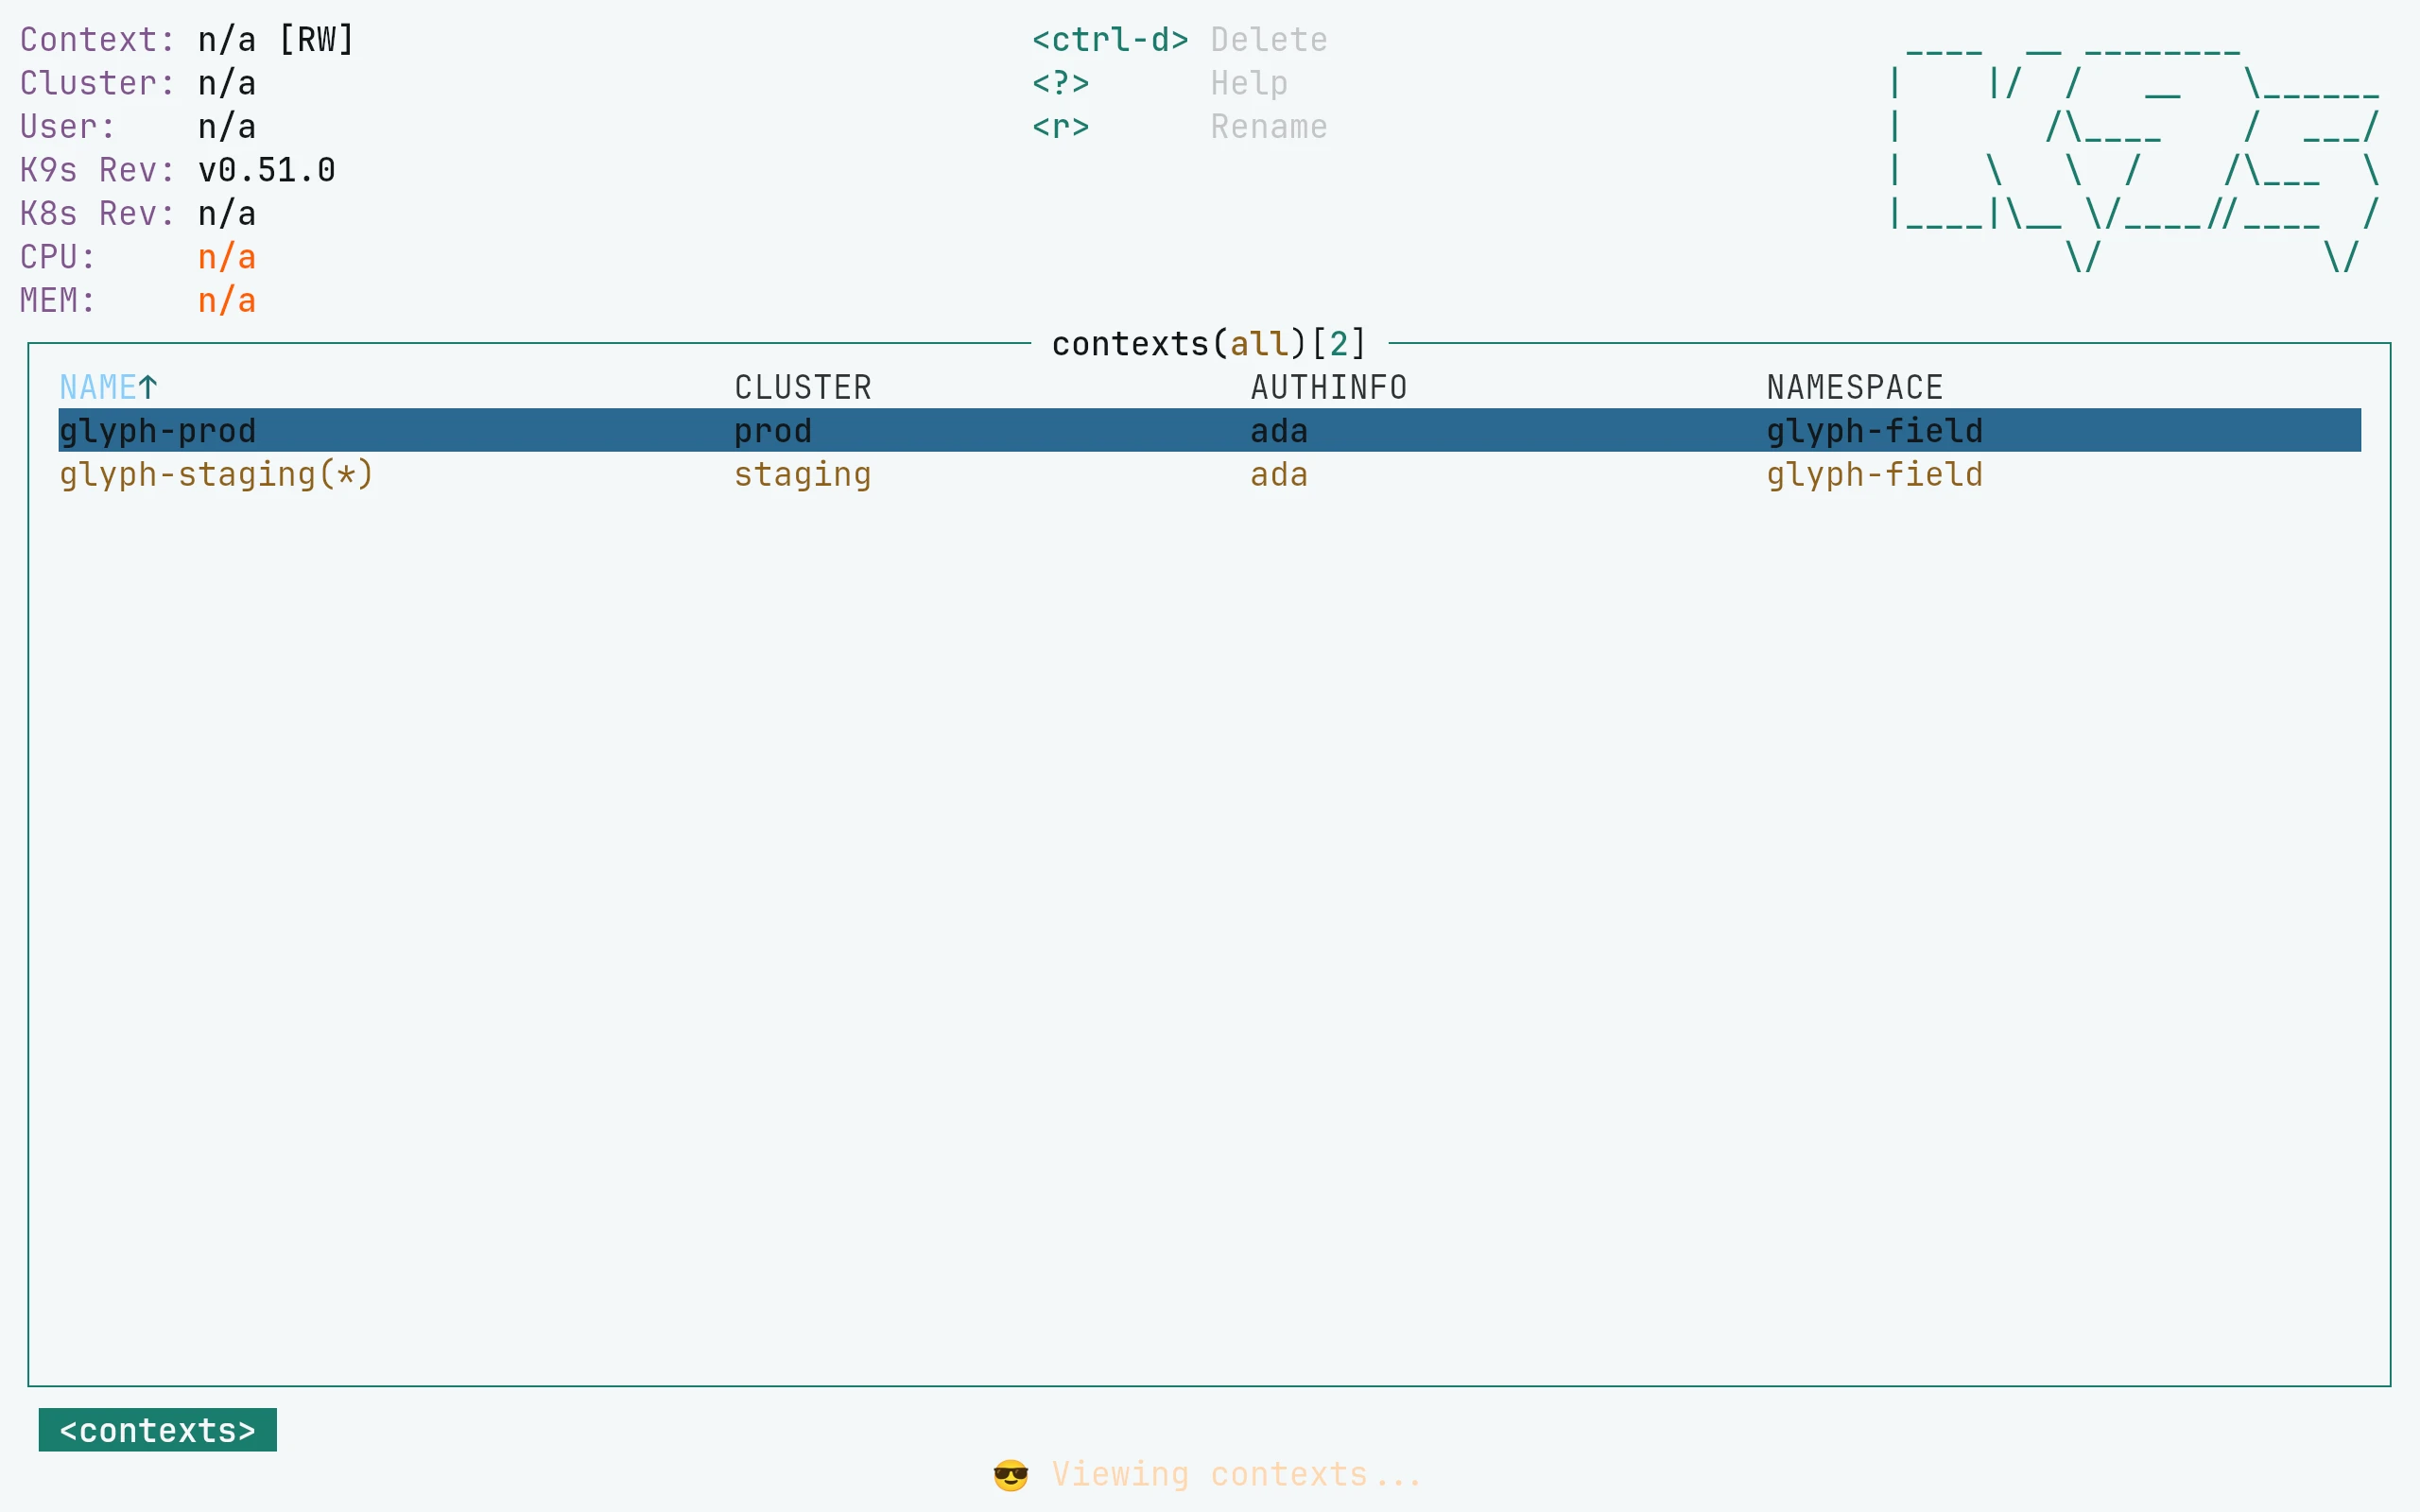
Task: Click the <?> Help shortcut hint
Action: (1160, 83)
